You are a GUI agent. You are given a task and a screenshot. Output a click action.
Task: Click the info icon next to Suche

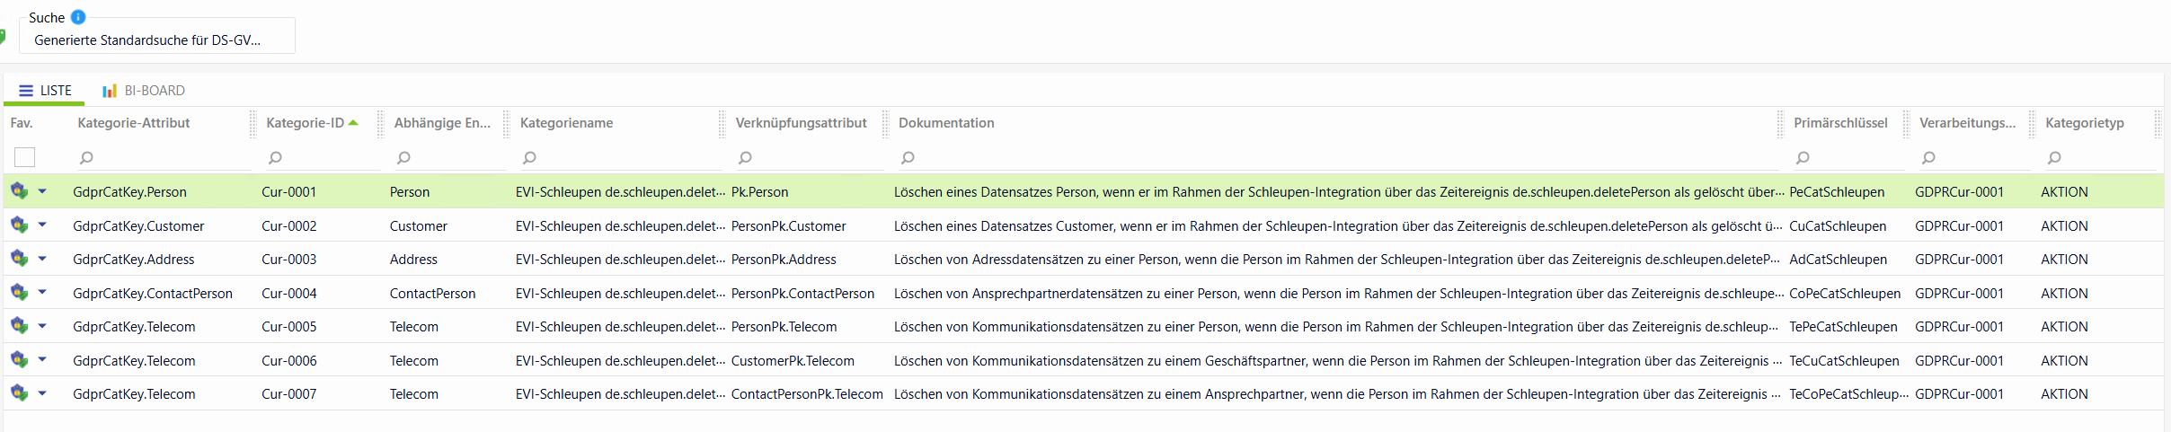[78, 17]
